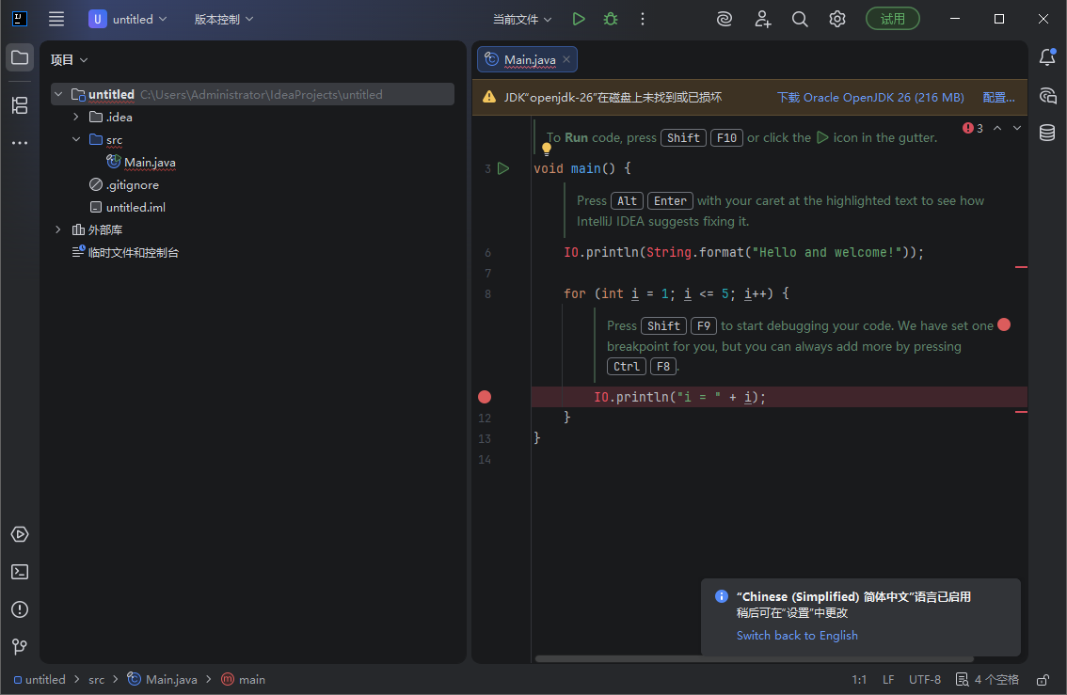Expand the 外部库 node

[x=57, y=229]
